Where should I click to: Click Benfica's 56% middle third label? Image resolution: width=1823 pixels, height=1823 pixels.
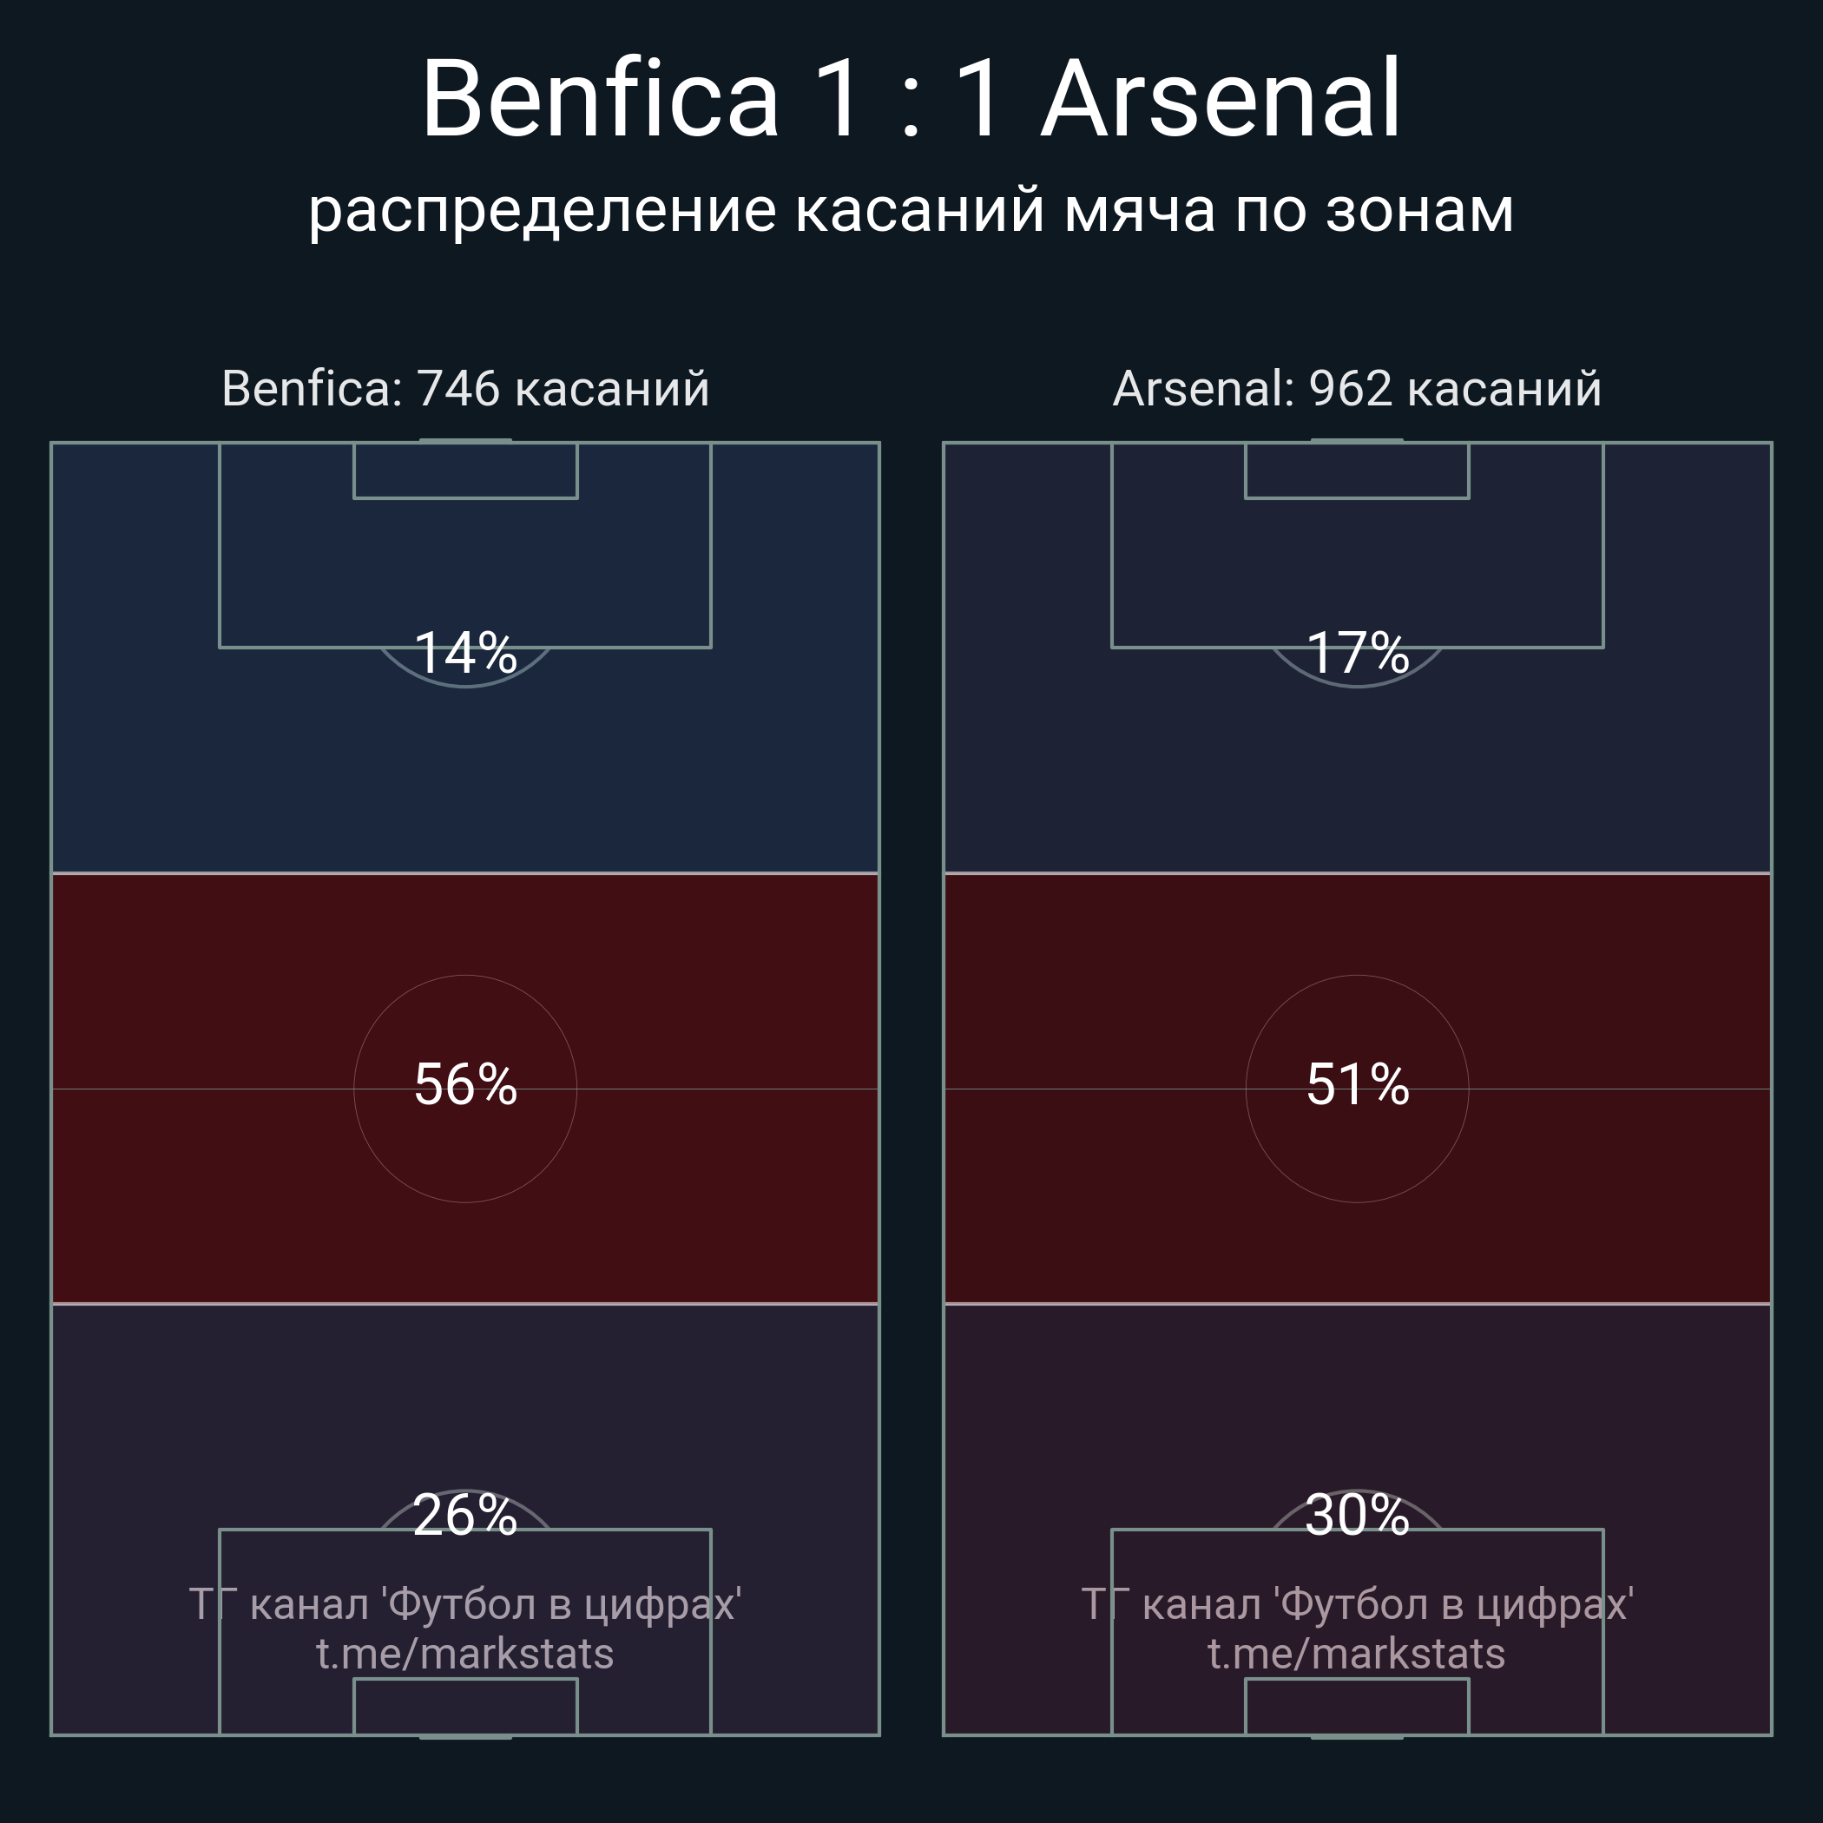click(465, 1084)
